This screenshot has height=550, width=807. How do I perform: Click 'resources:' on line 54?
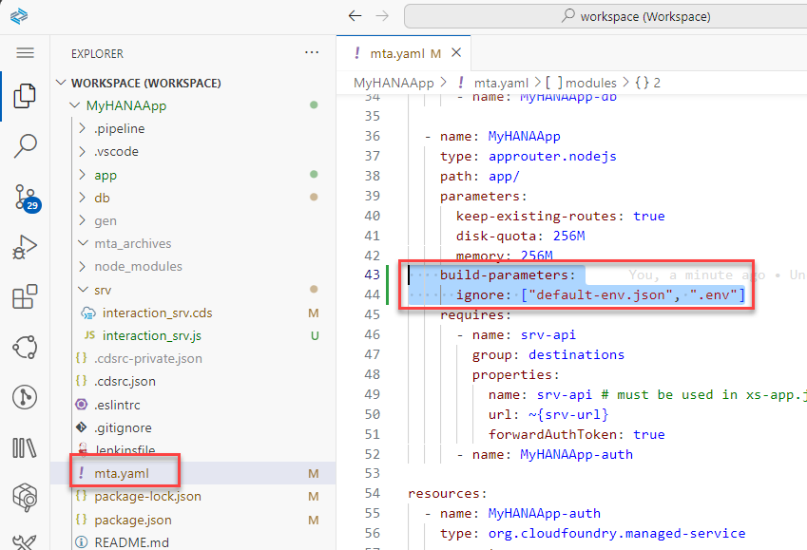[448, 493]
